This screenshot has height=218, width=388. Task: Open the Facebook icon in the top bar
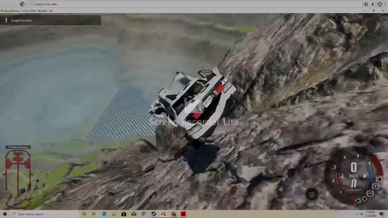(x=366, y=4)
